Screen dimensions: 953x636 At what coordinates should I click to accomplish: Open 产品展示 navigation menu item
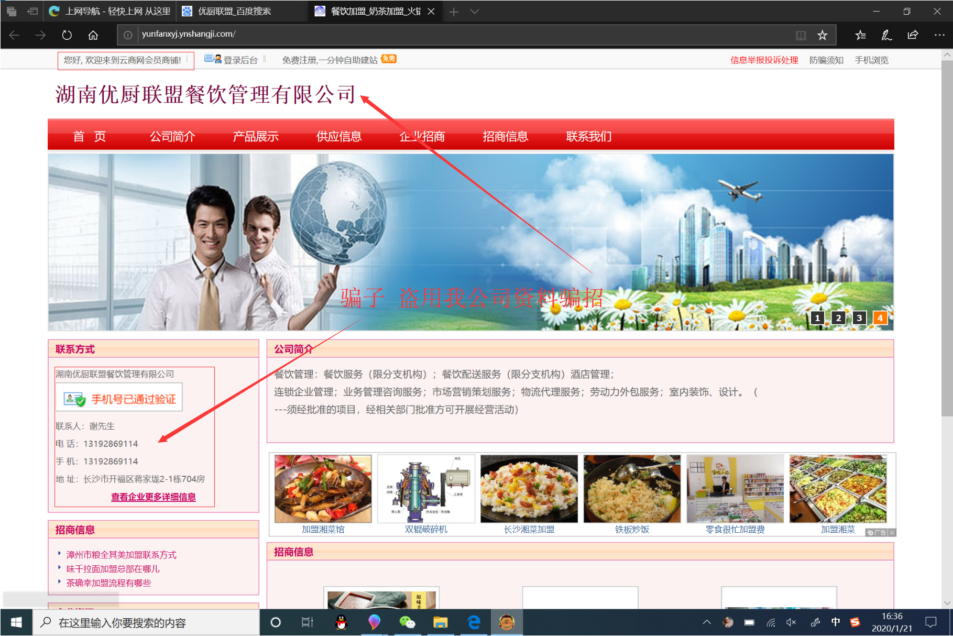coord(256,136)
